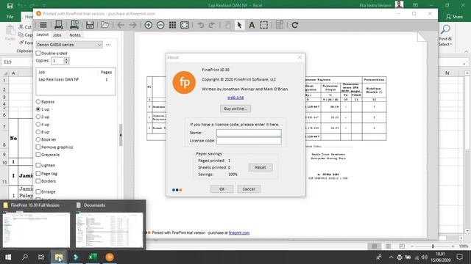
Task: Collapse the left panel with splitter arrow
Action: (x=121, y=135)
